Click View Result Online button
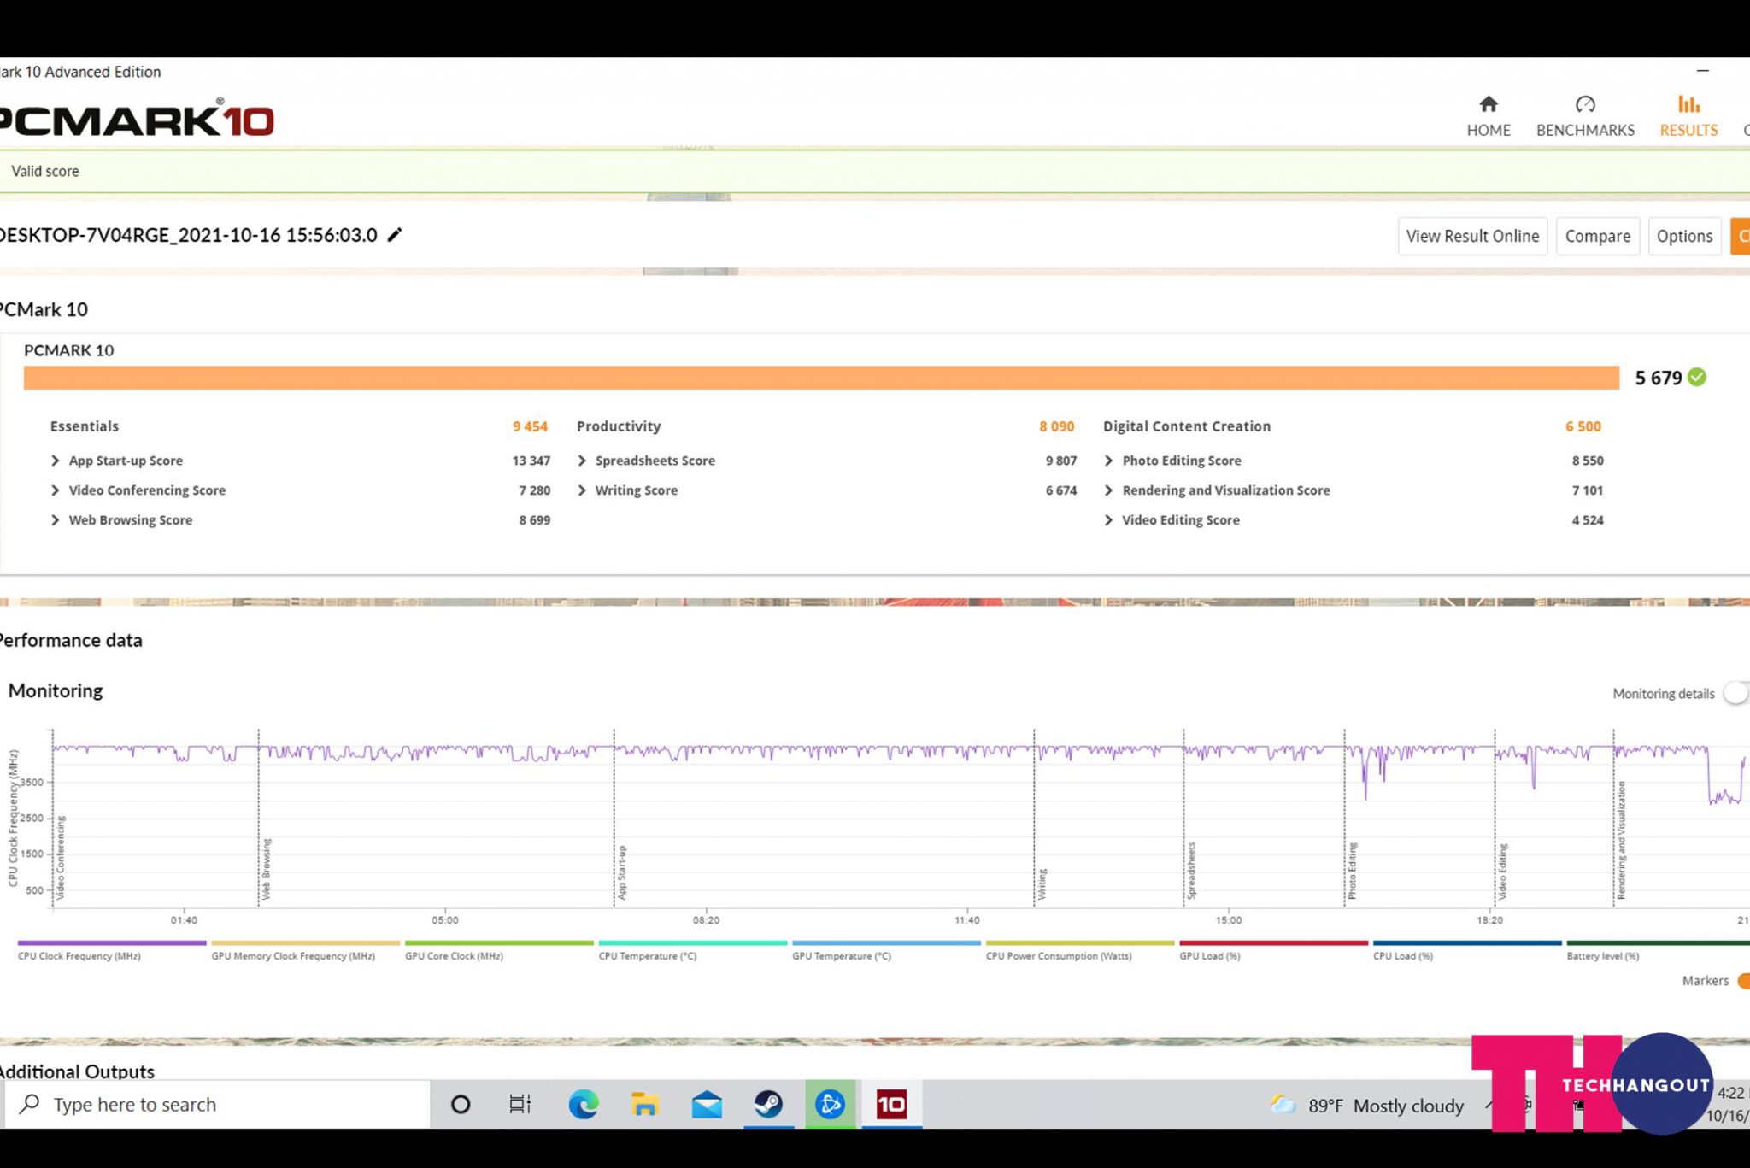Screen dimensions: 1750x1168 (x=1472, y=236)
